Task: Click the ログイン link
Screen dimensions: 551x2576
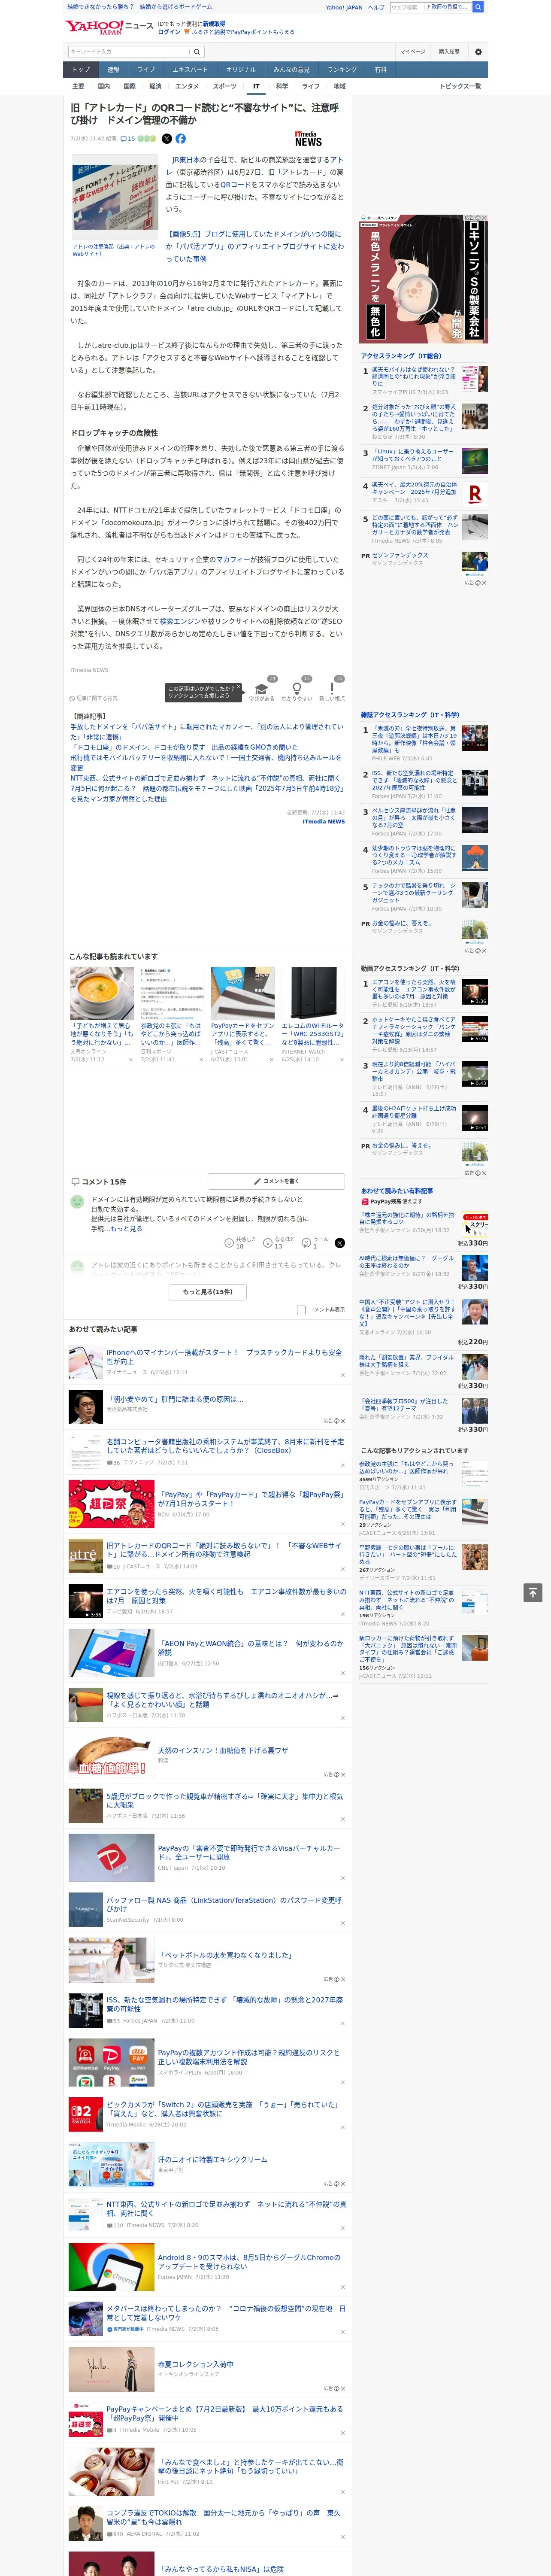Action: pos(169,32)
